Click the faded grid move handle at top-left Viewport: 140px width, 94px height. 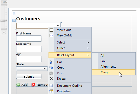pos(14,14)
